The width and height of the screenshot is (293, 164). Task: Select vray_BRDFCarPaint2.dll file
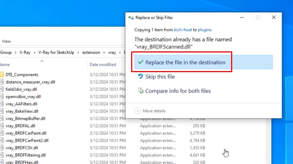coord(27,141)
